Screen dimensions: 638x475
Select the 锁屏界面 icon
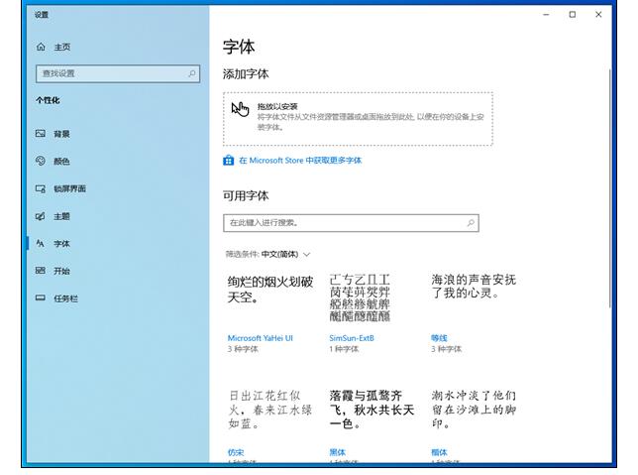click(x=41, y=188)
